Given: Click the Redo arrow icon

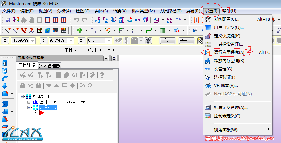Looking at the screenshot, I should tap(85, 20).
